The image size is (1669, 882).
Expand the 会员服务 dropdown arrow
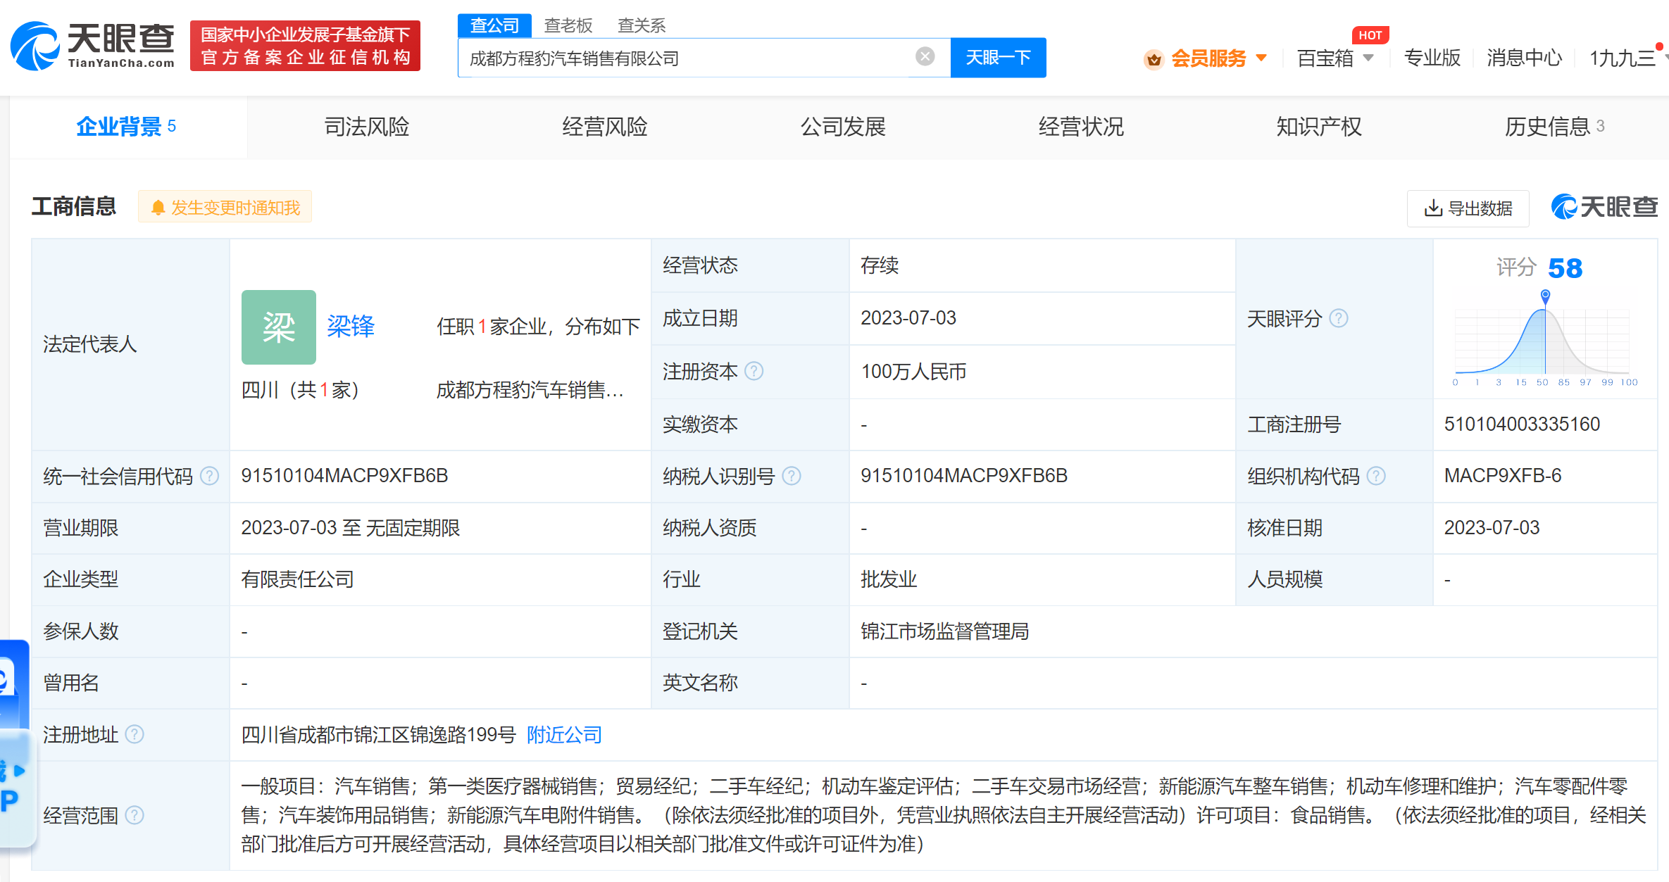coord(1261,58)
